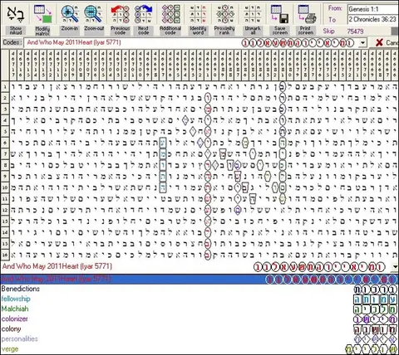Expand the Codes dropdown arrow
This screenshot has width=399, height=355.
tap(362, 43)
